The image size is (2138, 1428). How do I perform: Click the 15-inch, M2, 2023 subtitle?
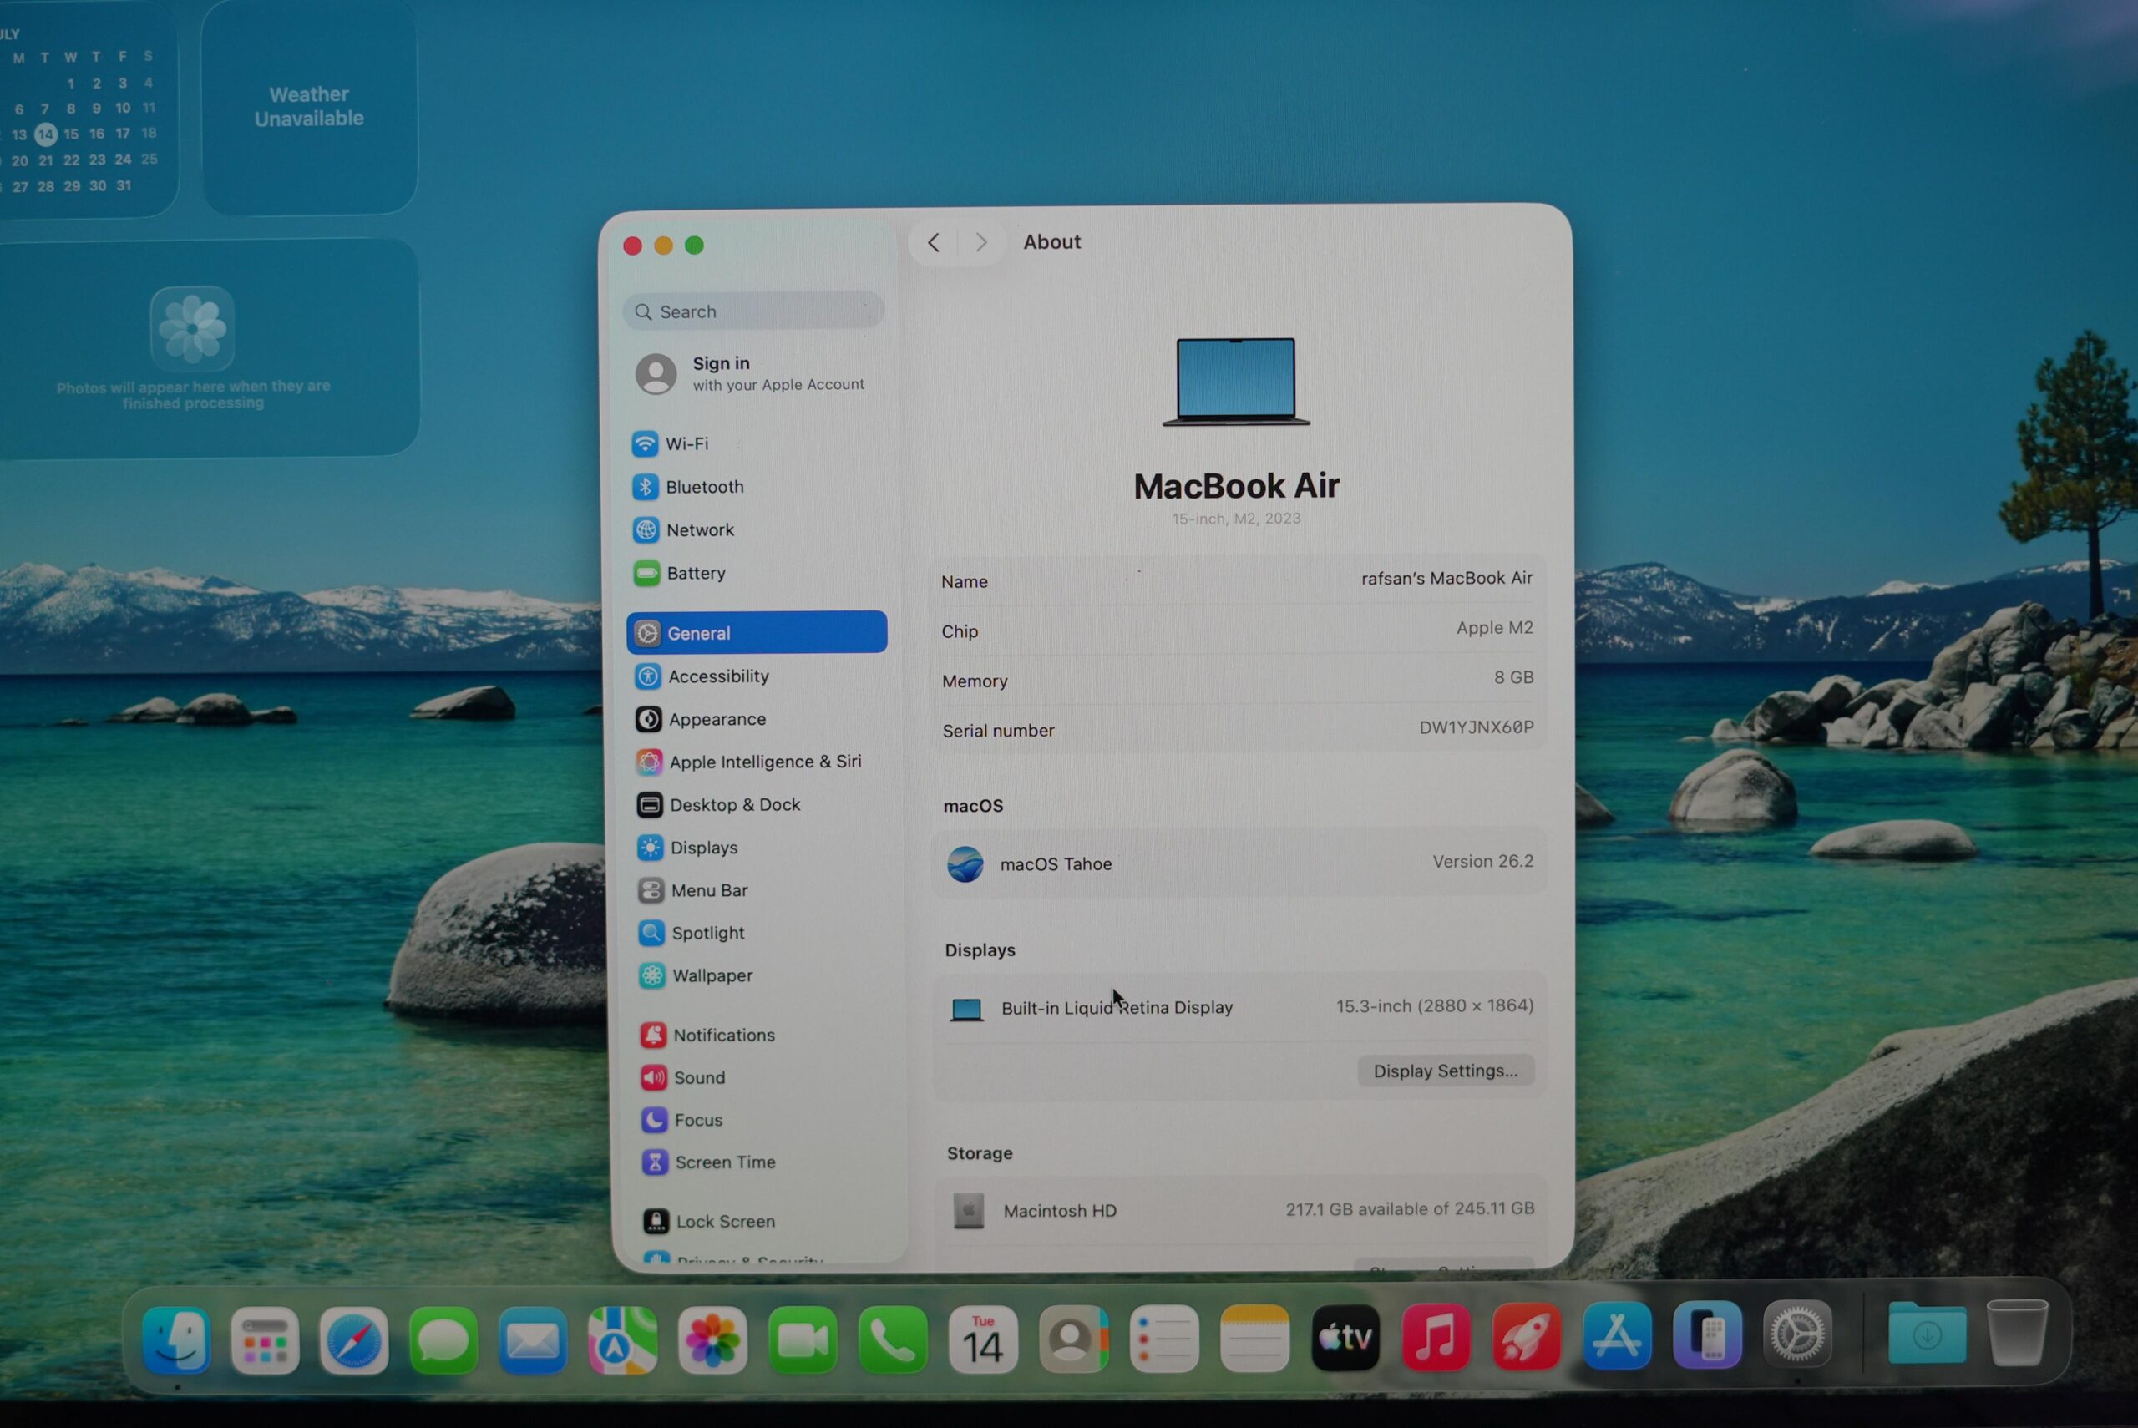coord(1236,519)
